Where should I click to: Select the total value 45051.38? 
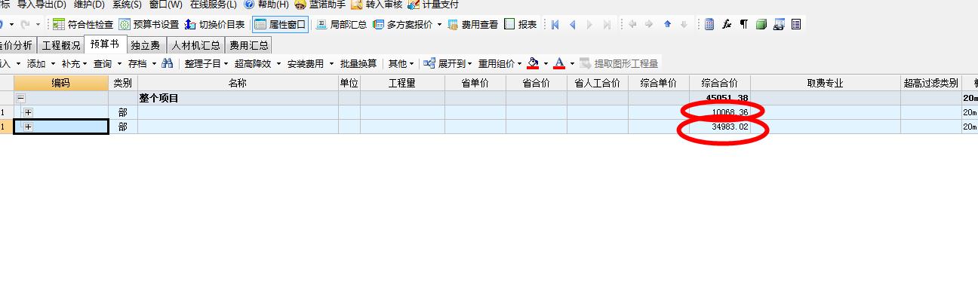click(x=727, y=99)
